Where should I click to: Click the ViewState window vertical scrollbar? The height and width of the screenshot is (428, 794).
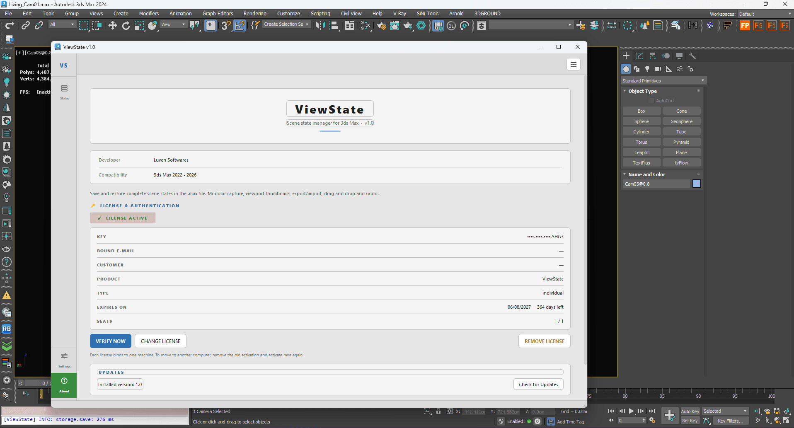tap(585, 220)
